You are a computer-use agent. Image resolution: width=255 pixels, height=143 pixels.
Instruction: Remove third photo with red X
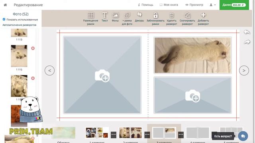click(33, 78)
